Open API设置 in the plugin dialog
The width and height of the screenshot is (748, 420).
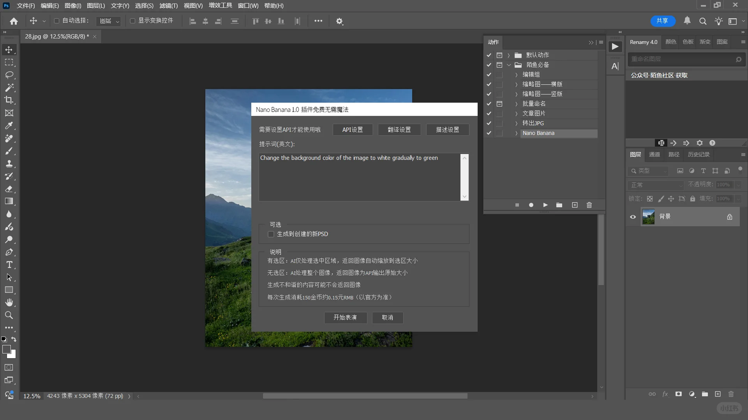(x=353, y=130)
